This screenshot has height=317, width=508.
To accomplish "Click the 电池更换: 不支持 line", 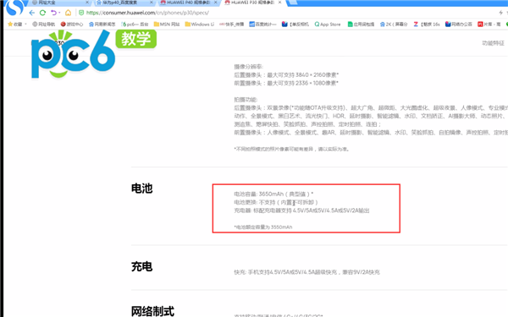I will tap(276, 203).
